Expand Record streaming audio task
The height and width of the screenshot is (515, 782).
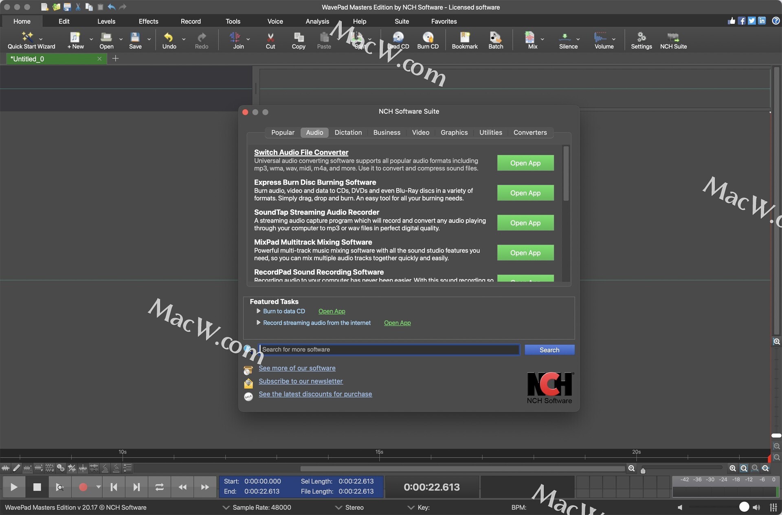point(258,322)
